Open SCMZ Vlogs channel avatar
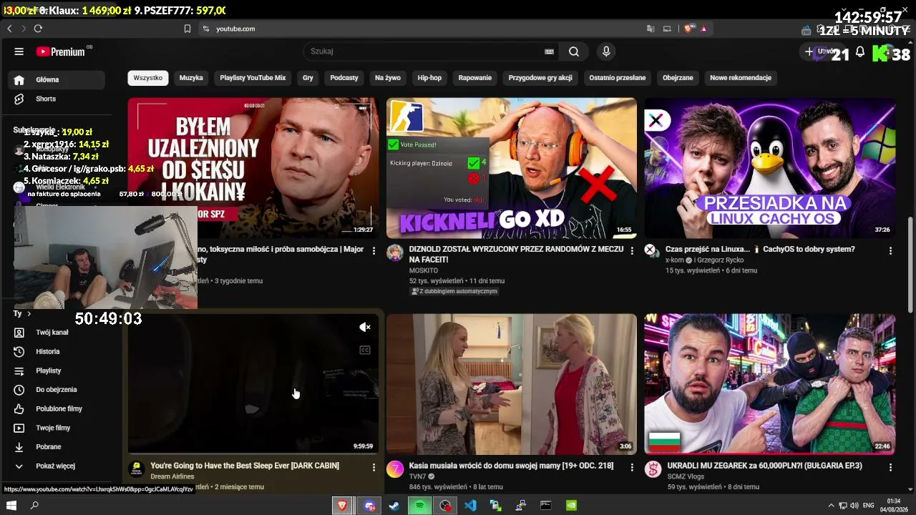 653,469
